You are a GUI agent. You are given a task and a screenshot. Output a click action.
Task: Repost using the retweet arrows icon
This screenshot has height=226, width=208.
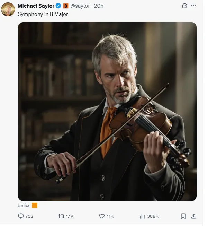click(61, 216)
